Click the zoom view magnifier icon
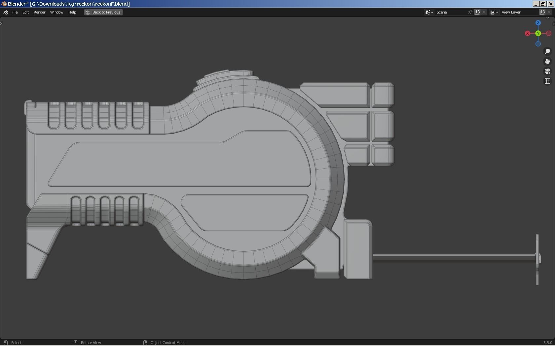This screenshot has width=555, height=346. (x=547, y=51)
